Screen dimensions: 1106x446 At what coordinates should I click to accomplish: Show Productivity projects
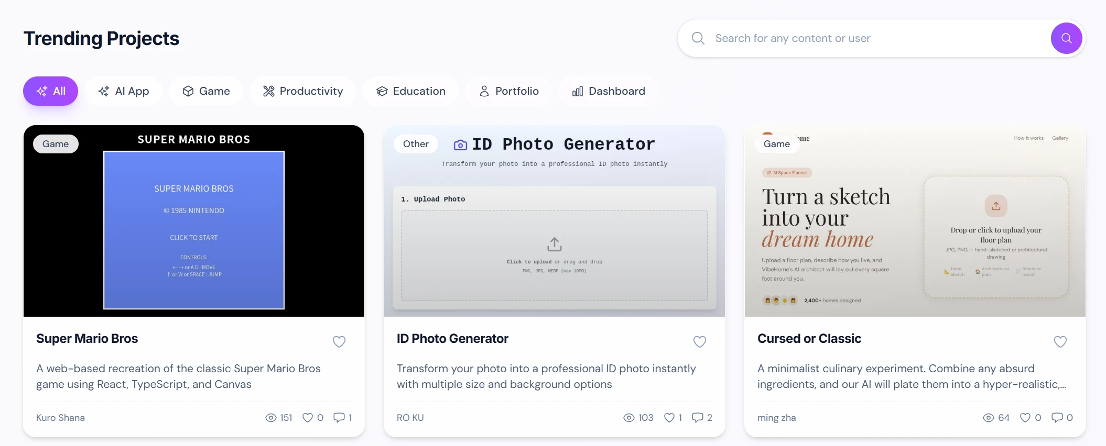303,91
